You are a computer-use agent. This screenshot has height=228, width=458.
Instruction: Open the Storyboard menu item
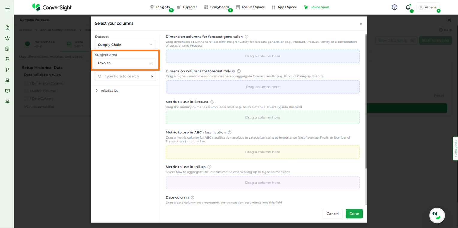pyautogui.click(x=216, y=7)
